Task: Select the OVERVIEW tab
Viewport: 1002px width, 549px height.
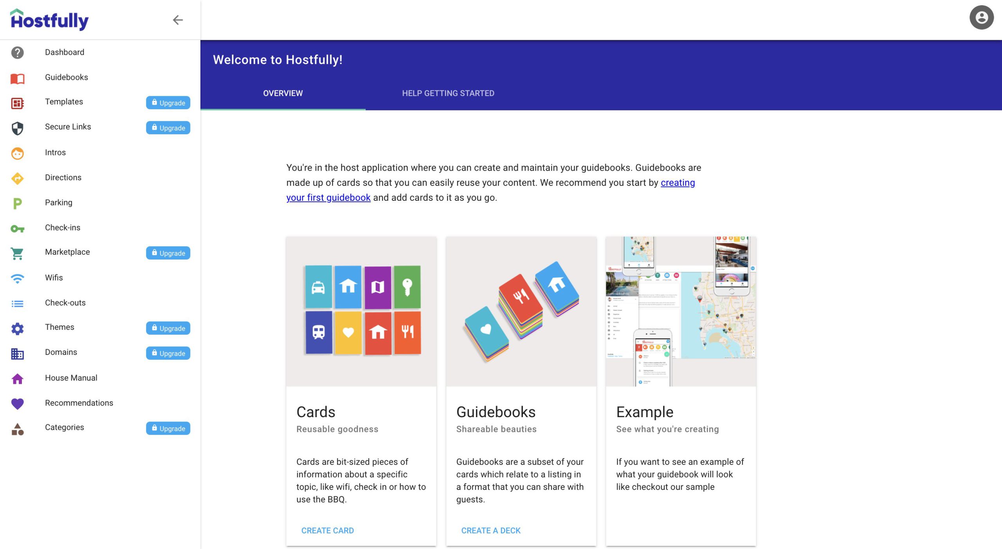Action: 283,93
